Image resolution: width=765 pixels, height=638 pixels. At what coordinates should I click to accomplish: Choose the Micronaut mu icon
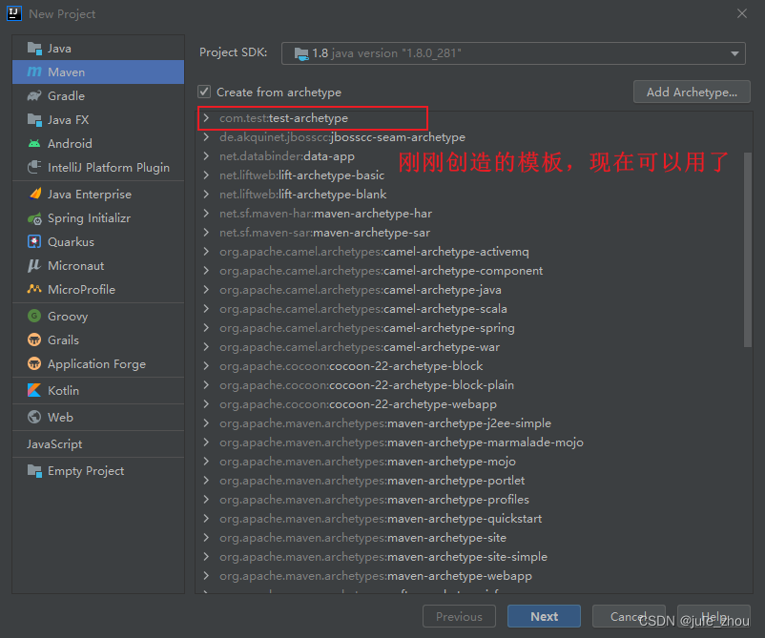pyautogui.click(x=34, y=266)
